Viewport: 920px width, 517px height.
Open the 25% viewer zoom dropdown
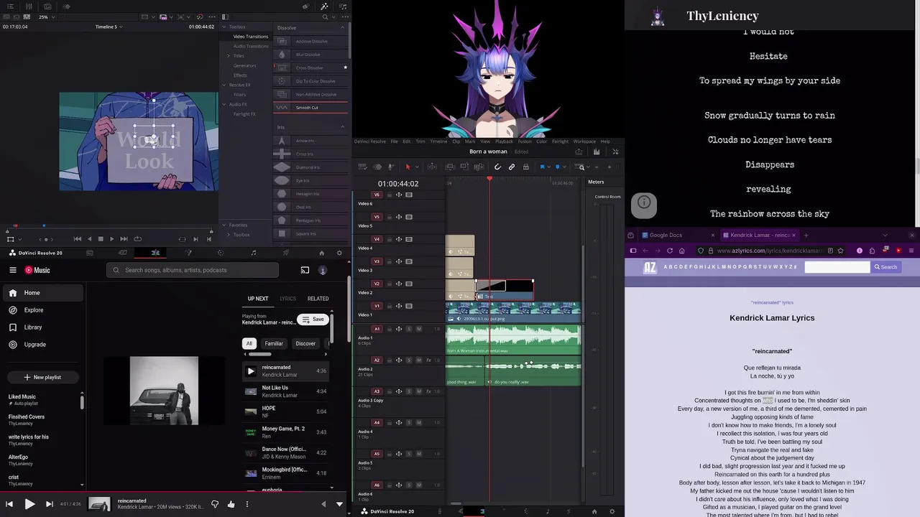(46, 17)
